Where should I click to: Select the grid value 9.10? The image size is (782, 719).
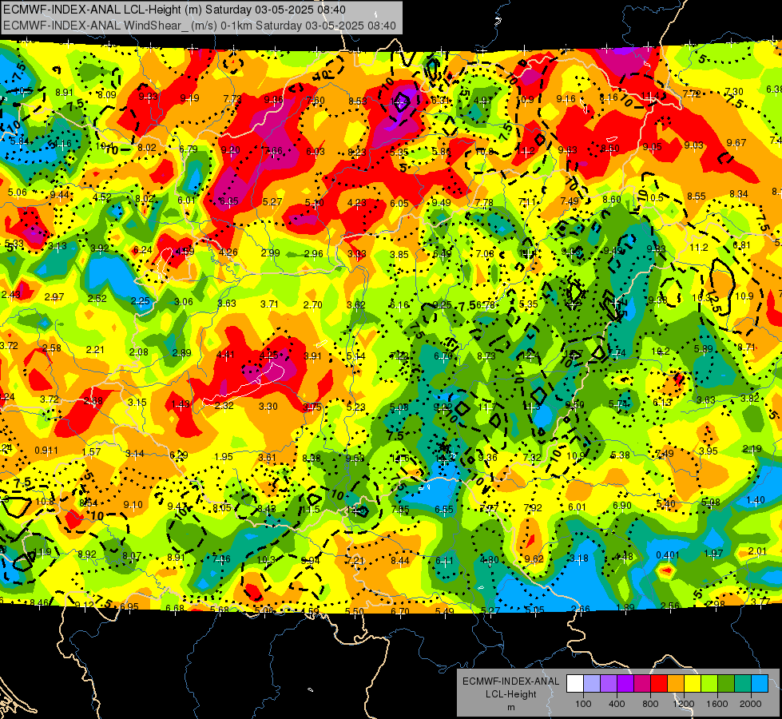pos(133,504)
